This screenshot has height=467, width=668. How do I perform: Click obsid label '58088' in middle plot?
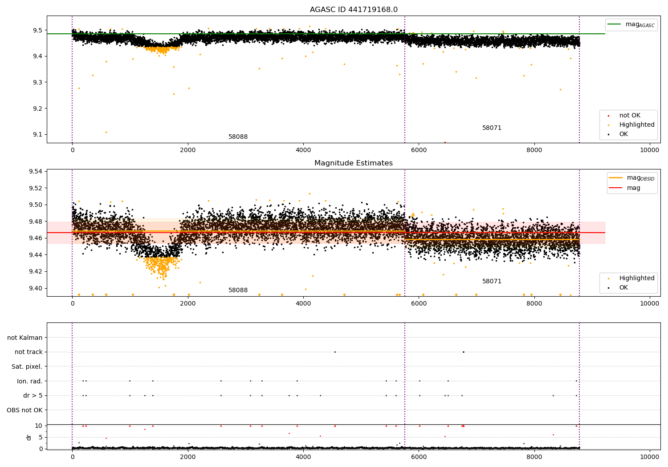(238, 290)
